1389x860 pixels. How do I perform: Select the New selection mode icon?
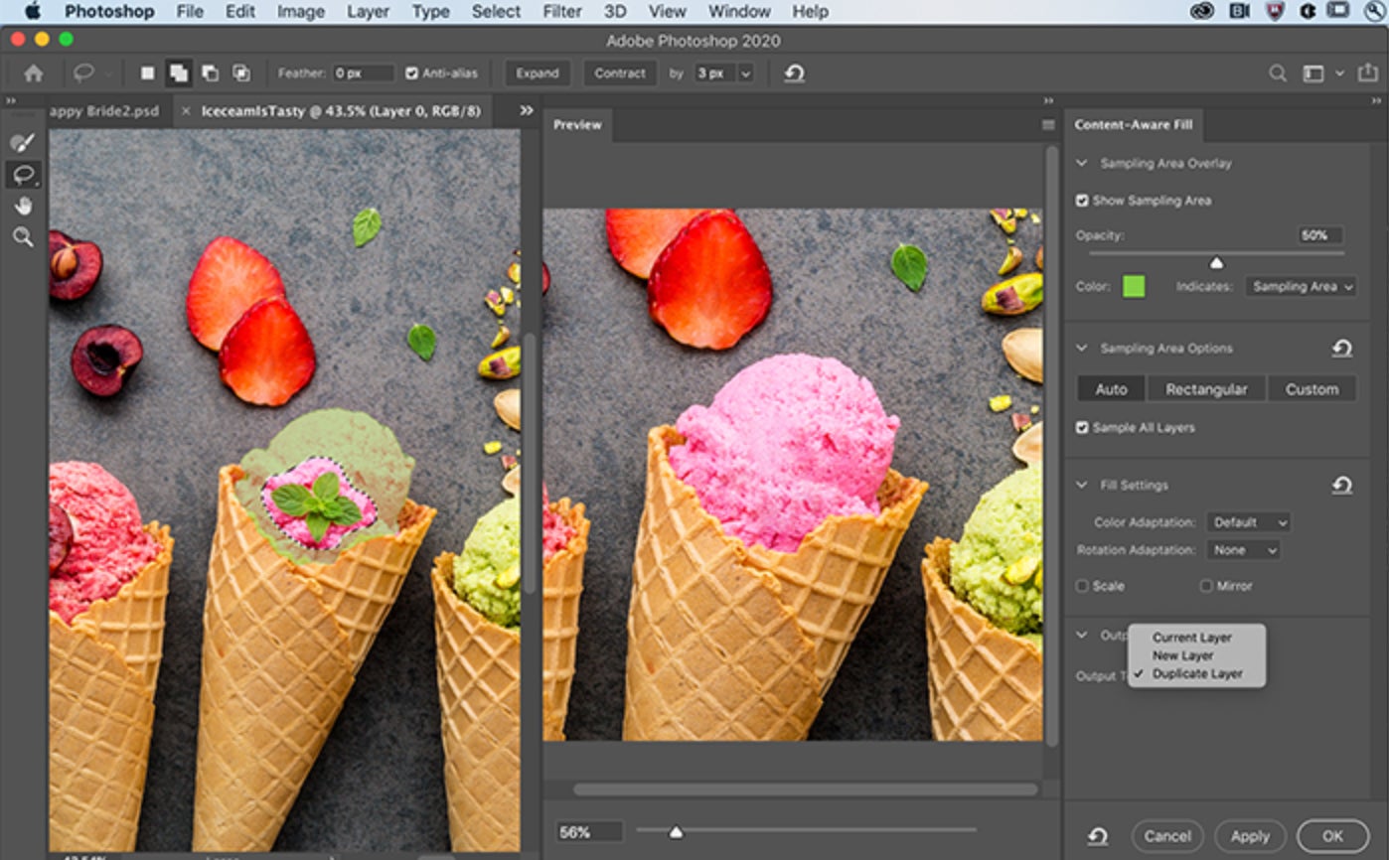(147, 73)
